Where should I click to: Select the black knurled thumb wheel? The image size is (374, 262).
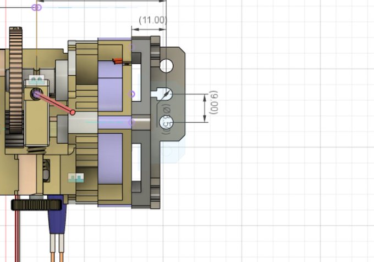click(x=36, y=204)
